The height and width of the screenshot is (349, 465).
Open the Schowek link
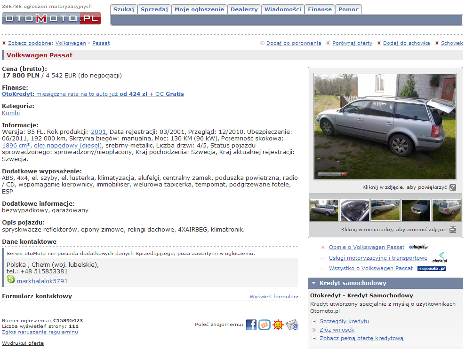(x=452, y=43)
